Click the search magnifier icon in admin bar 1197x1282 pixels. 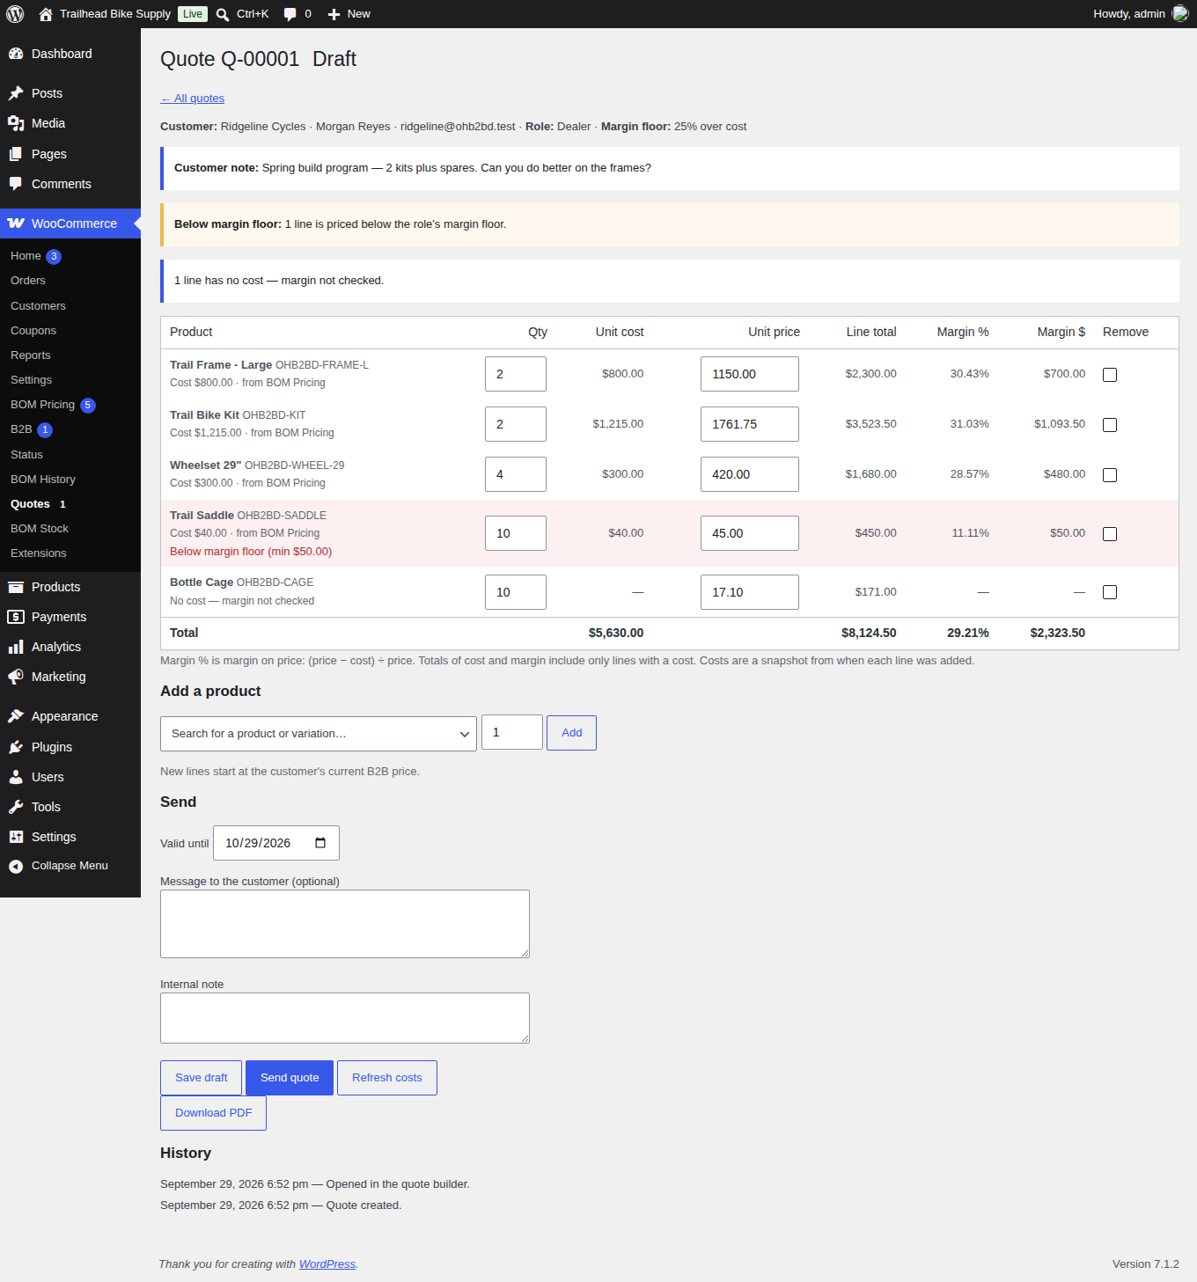pos(223,14)
